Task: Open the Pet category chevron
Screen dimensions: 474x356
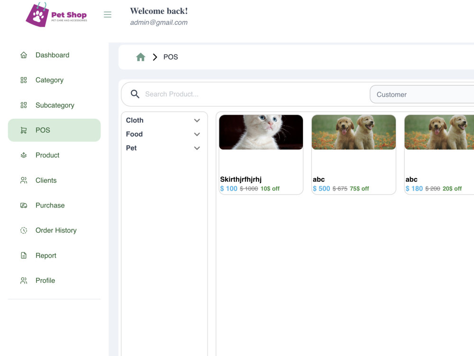Action: (x=197, y=148)
